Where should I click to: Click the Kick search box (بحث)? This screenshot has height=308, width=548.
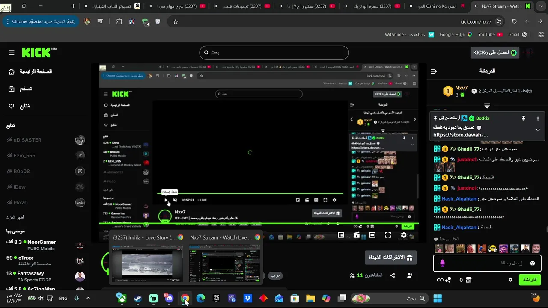(x=274, y=53)
